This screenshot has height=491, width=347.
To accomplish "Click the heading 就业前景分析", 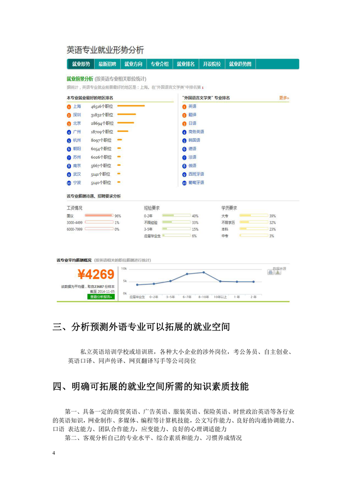I will coord(80,78).
